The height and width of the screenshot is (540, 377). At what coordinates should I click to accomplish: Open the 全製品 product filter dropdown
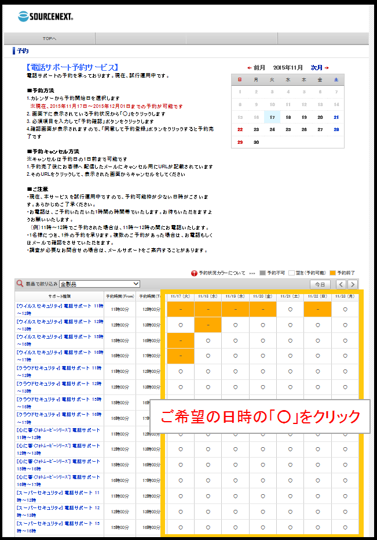tap(99, 284)
